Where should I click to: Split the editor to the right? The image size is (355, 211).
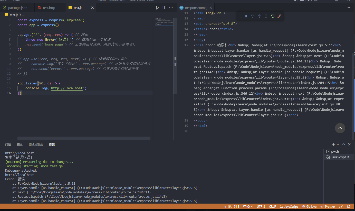pos(164,8)
